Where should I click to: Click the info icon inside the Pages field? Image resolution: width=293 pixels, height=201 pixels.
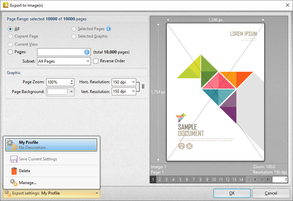point(86,52)
